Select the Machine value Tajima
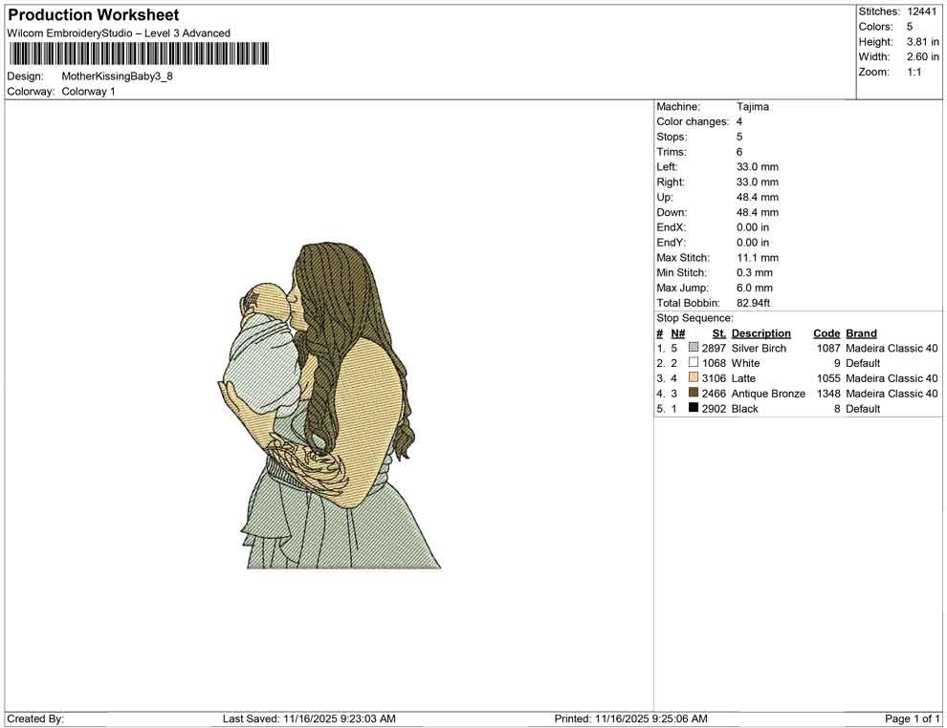947x728 pixels. 752,107
